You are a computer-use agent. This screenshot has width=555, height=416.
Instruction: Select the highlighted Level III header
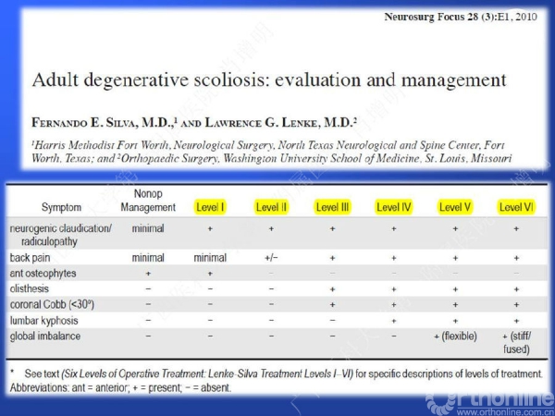[x=333, y=207]
